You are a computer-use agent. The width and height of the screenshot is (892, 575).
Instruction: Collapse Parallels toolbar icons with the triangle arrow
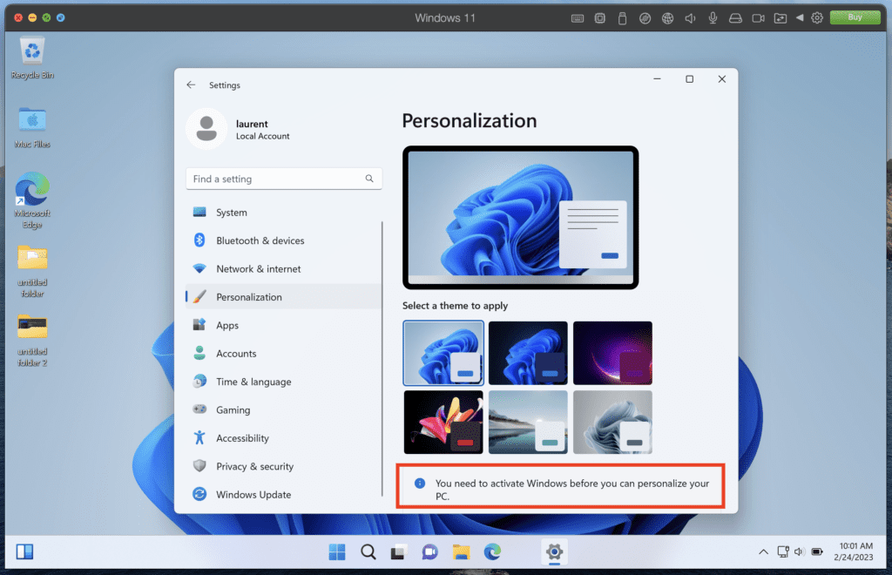(800, 17)
